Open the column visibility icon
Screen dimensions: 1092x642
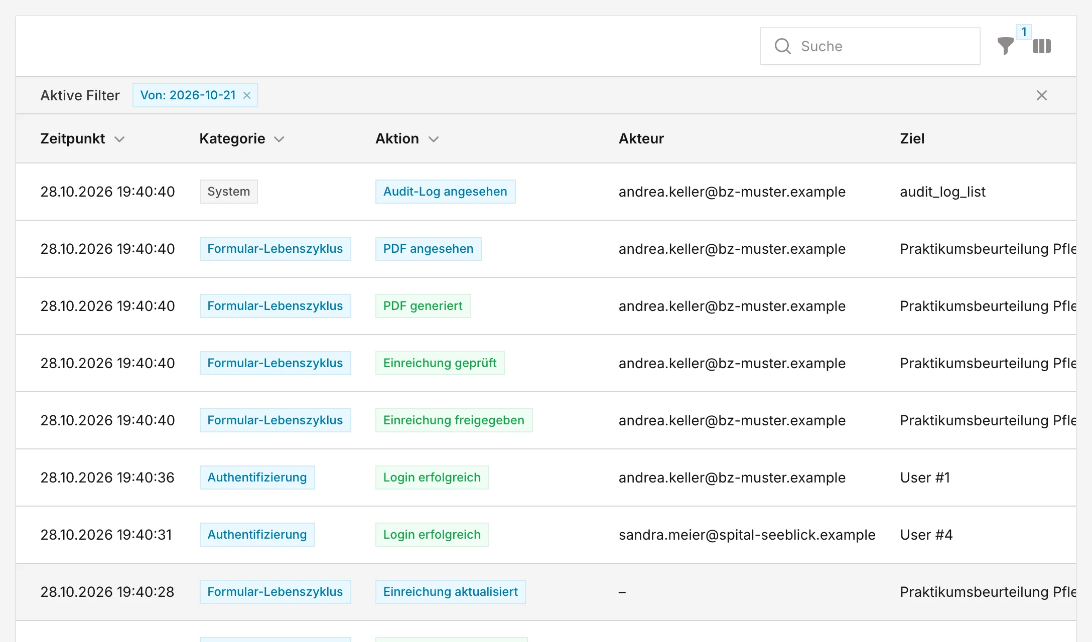(1042, 46)
